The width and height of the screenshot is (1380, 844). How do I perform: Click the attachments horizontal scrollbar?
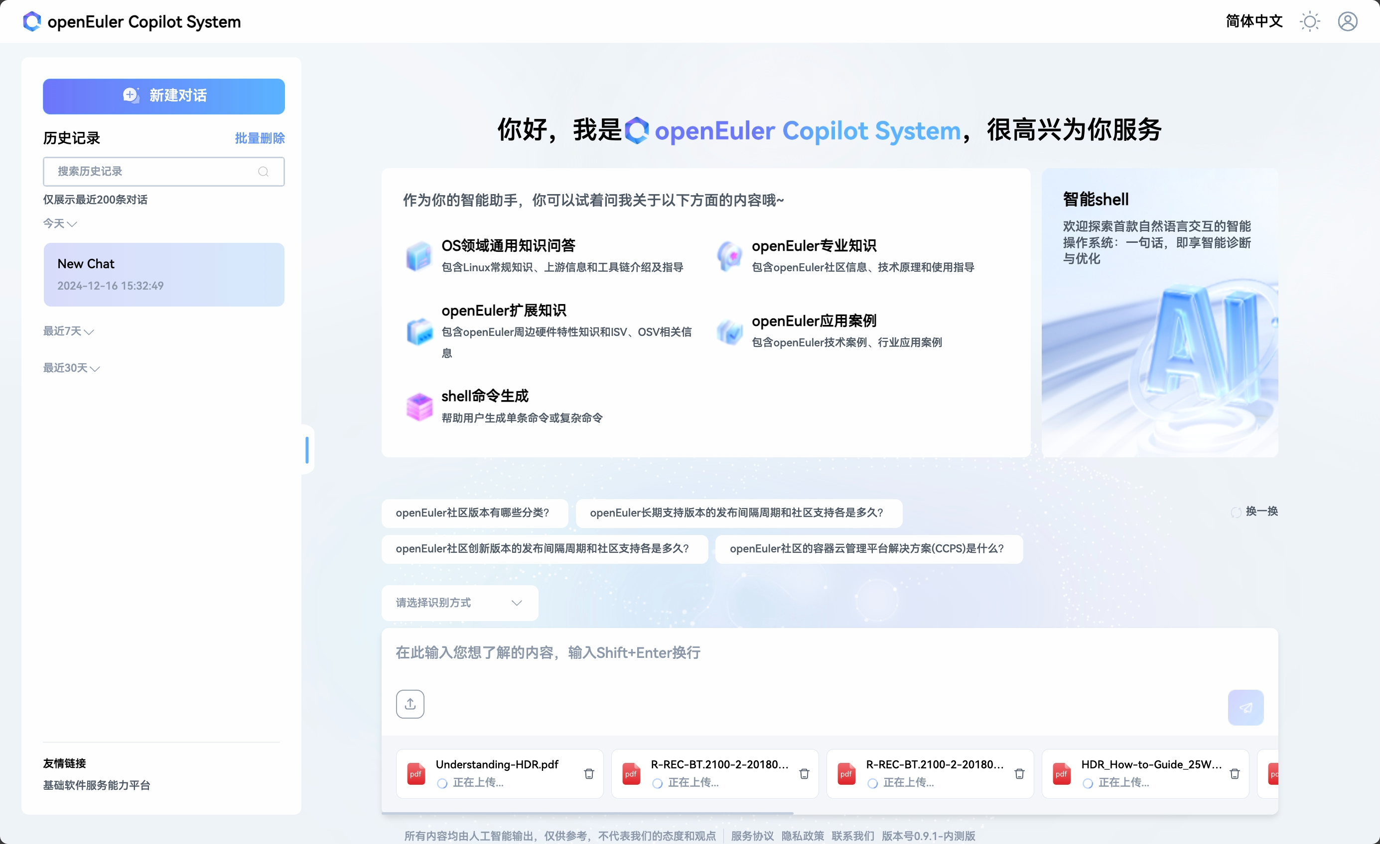(x=587, y=813)
